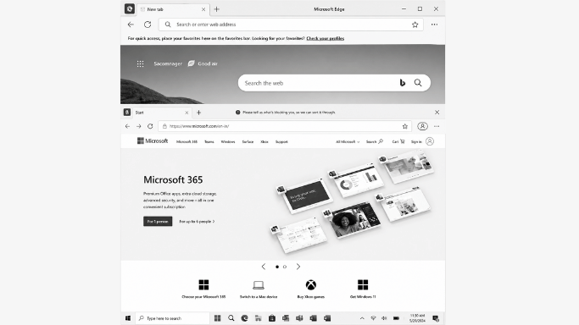Click the Microsoft logo on the website
This screenshot has width=579, height=325.
point(153,140)
